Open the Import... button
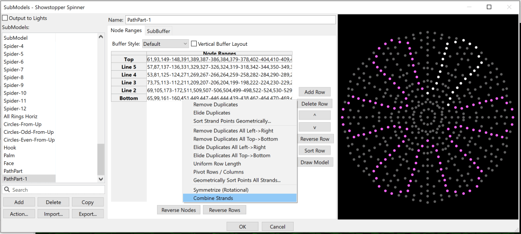This screenshot has height=234, width=521. [54, 214]
